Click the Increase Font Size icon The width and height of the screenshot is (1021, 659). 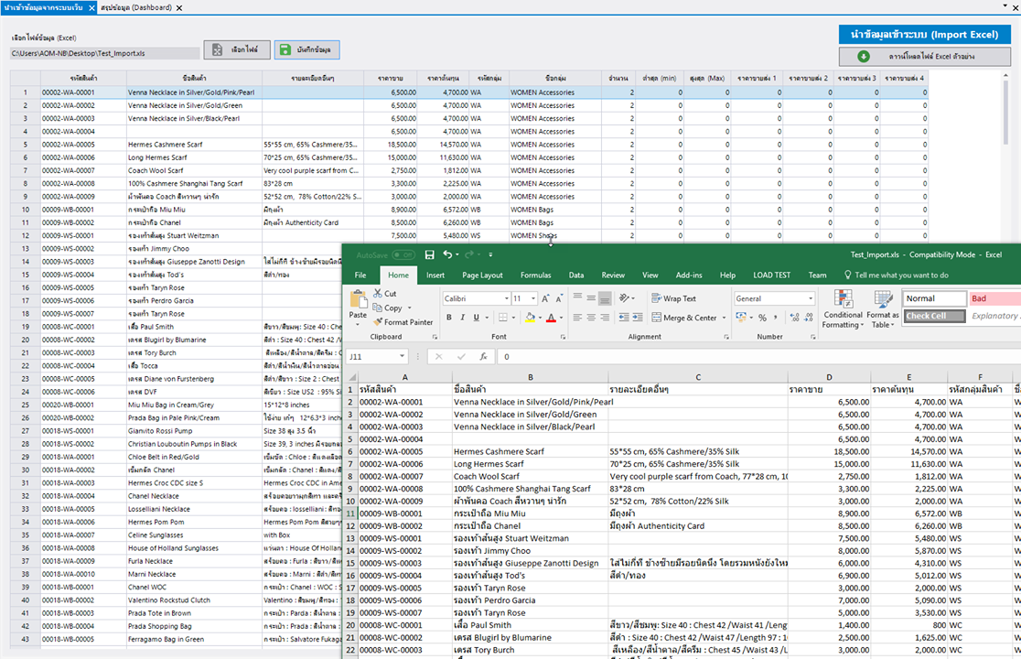click(x=545, y=299)
